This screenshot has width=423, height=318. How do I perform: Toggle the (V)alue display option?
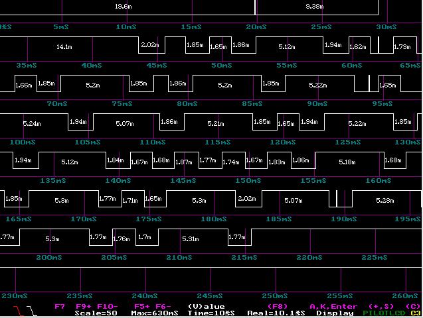[206, 307]
